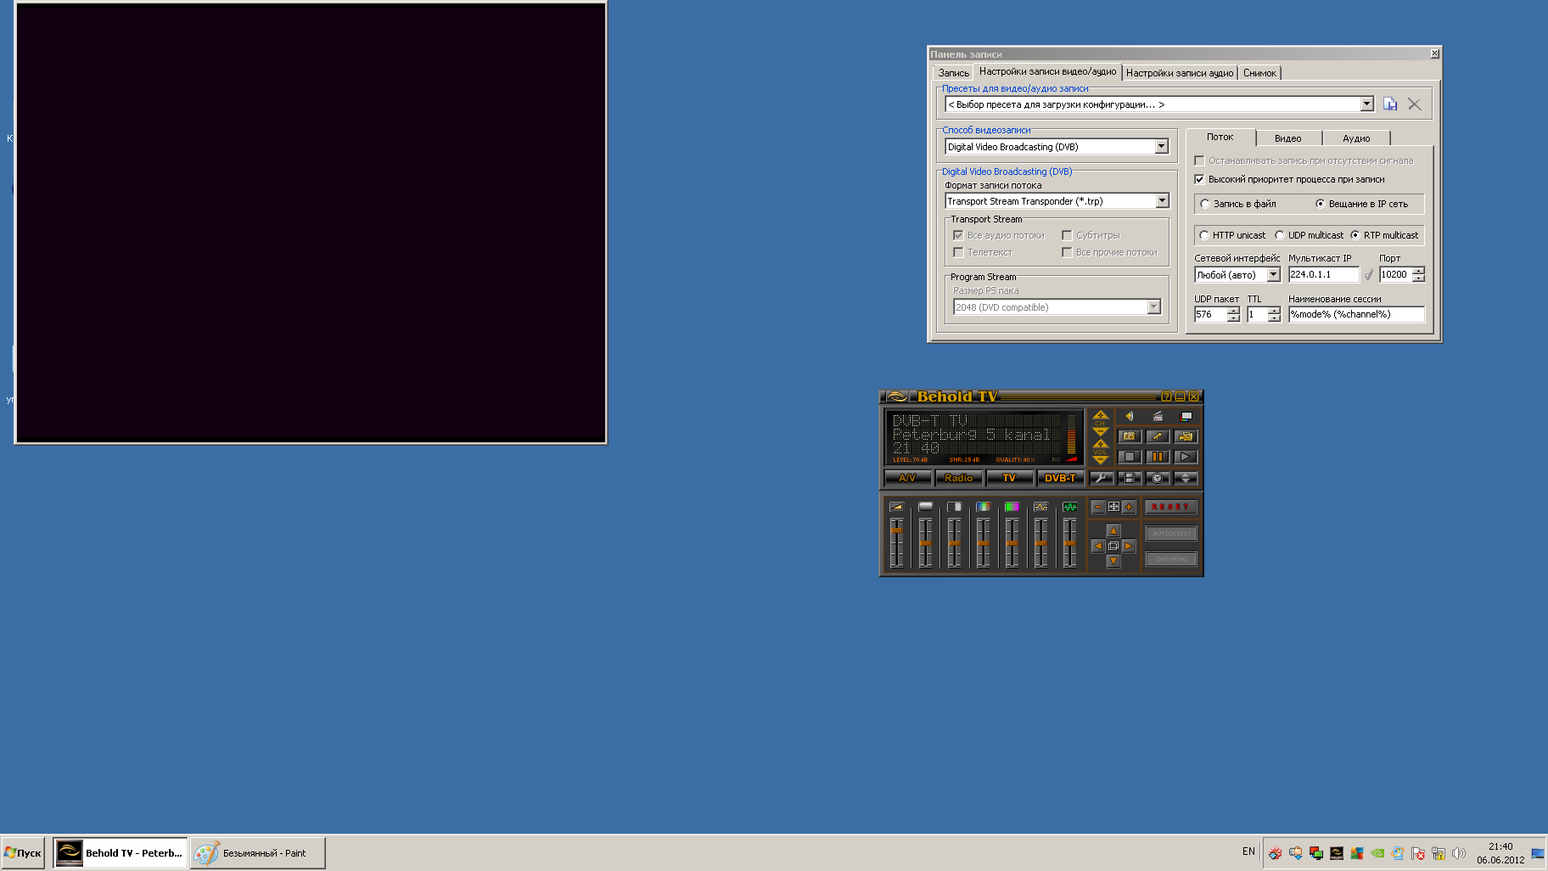Click the snapshot camera icon in Behold TV
The image size is (1548, 871).
click(1129, 436)
